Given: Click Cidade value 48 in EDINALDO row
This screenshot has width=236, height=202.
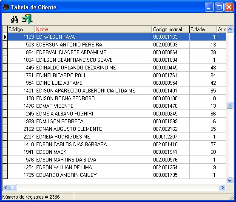Looking at the screenshot, I should coord(203,68).
